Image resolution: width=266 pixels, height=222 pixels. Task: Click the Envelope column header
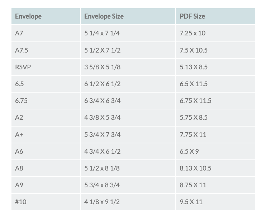28,16
